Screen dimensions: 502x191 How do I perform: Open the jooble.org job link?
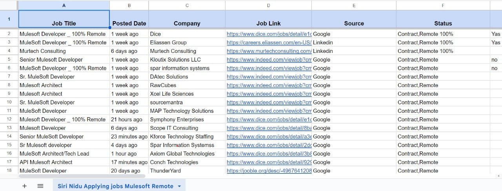pyautogui.click(x=269, y=171)
